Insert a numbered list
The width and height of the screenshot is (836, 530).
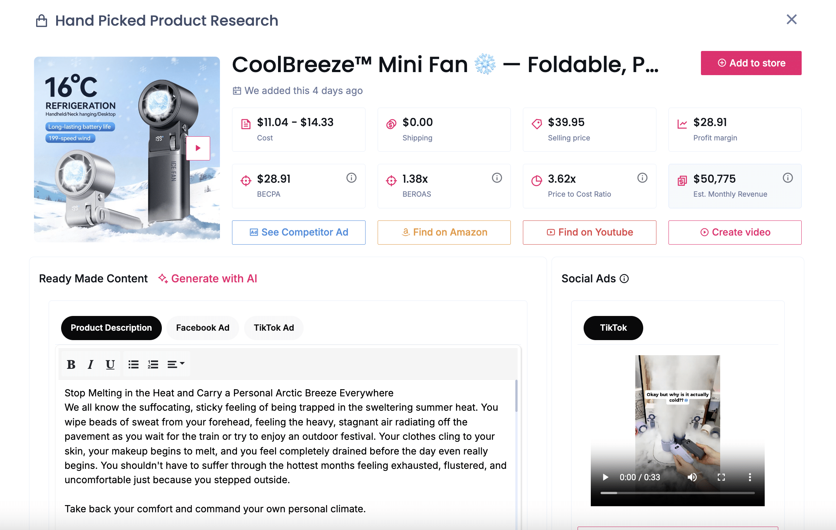[x=153, y=364]
